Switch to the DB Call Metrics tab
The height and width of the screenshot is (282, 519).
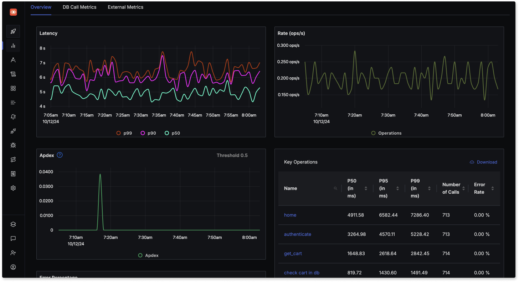79,7
